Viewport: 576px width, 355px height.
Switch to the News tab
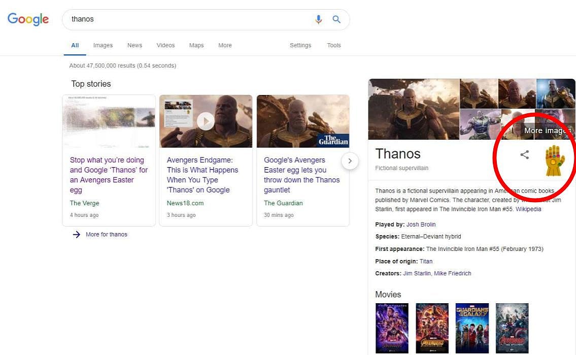pyautogui.click(x=134, y=45)
